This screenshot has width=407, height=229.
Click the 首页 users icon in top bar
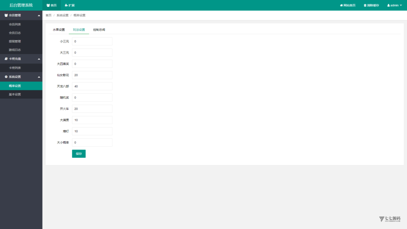click(x=48, y=6)
